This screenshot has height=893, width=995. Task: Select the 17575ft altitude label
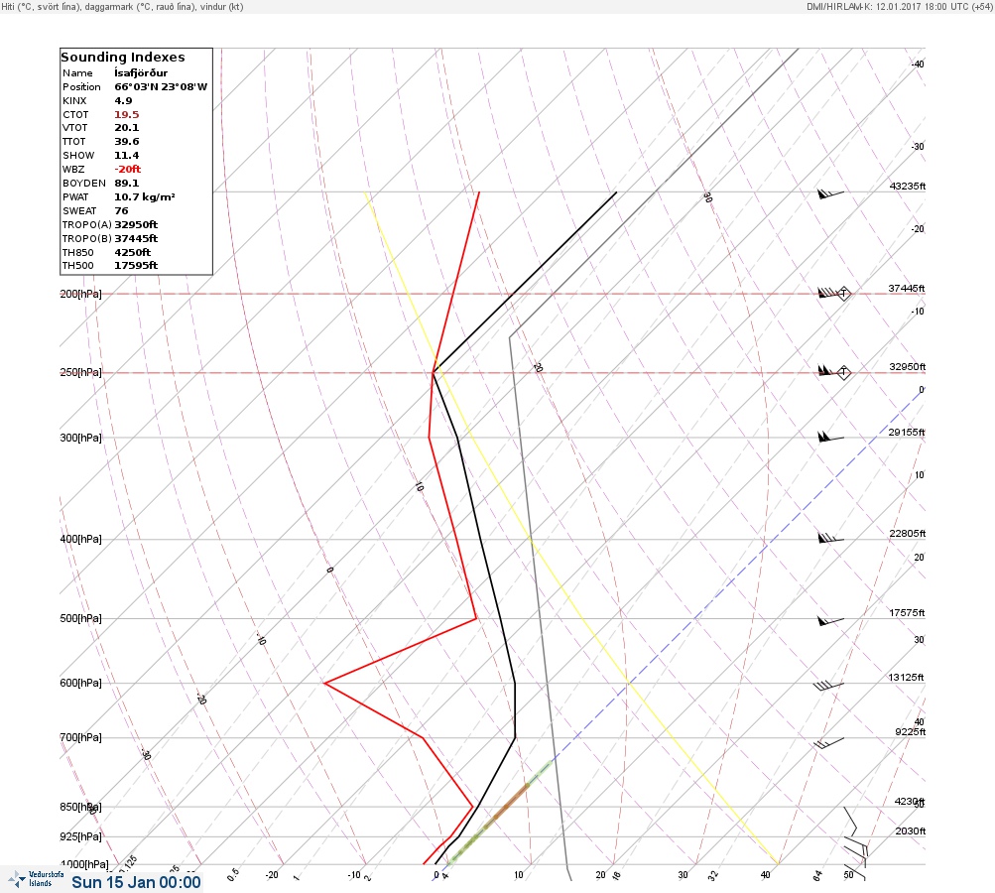coord(907,612)
